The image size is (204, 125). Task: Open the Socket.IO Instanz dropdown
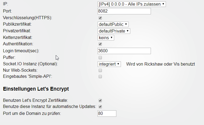coord(109,64)
